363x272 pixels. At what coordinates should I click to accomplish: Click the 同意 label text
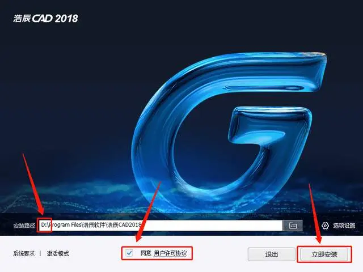pyautogui.click(x=146, y=253)
